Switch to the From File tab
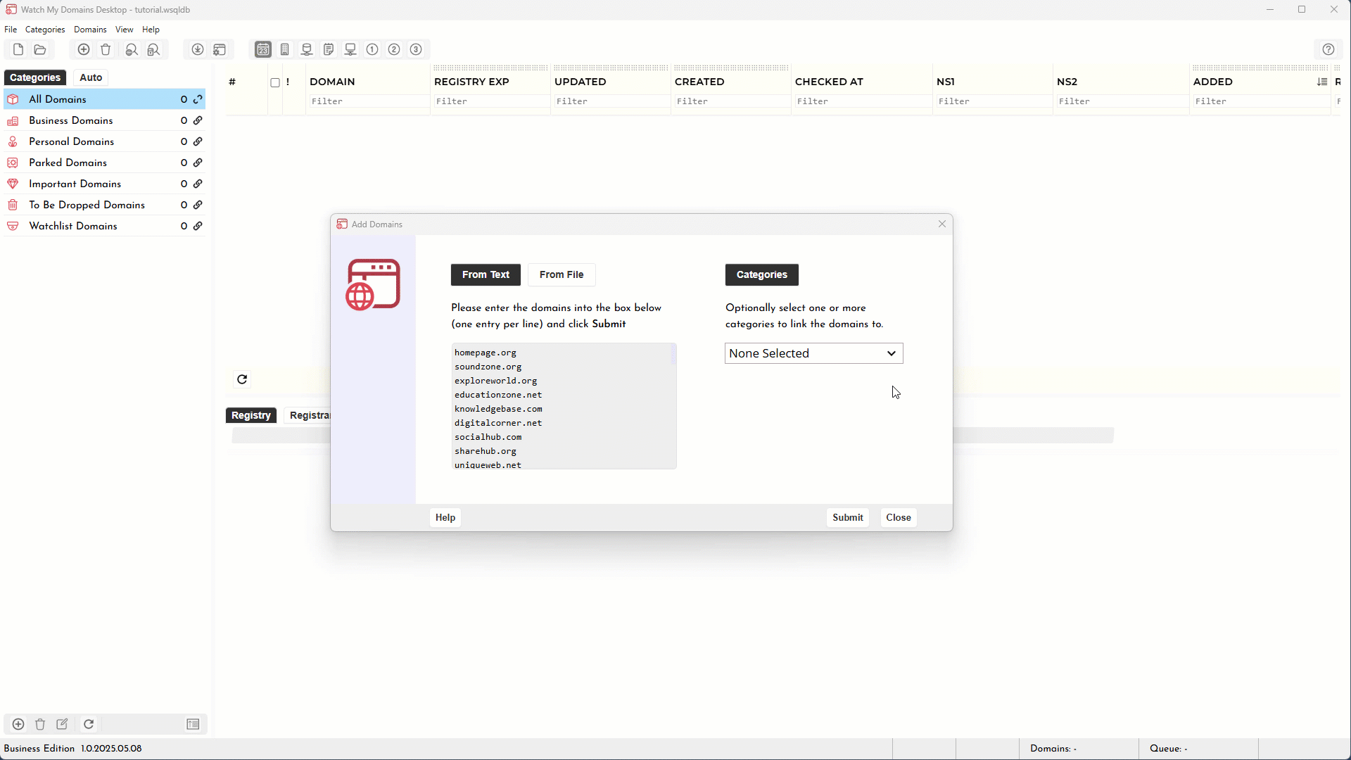 [x=561, y=274]
